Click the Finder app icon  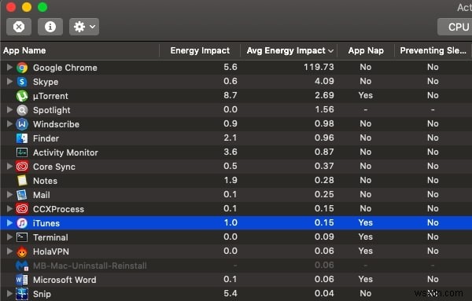tap(22, 138)
